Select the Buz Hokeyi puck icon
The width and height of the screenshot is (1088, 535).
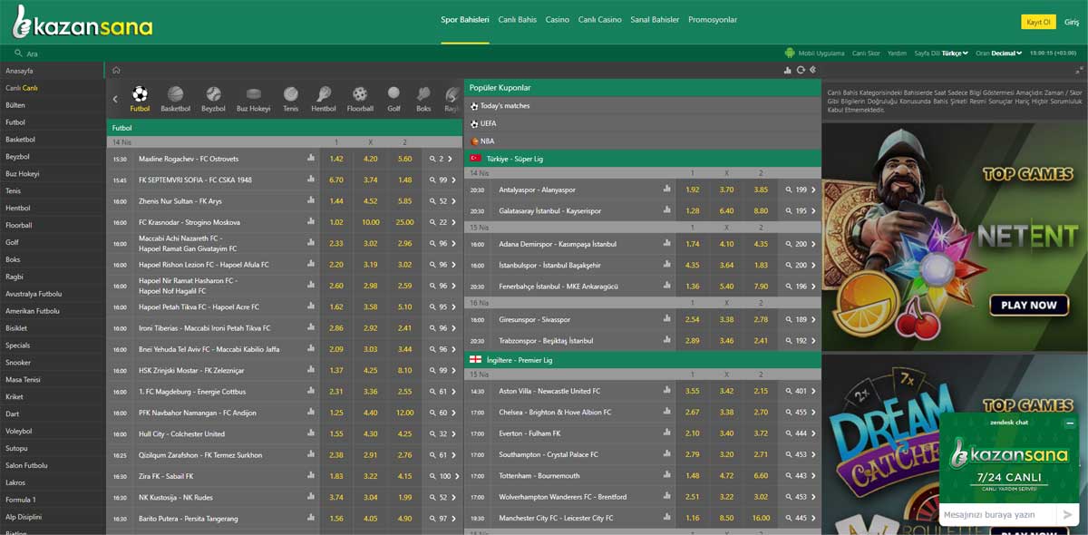(x=254, y=93)
